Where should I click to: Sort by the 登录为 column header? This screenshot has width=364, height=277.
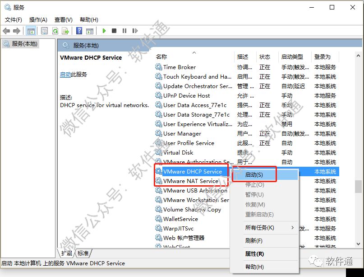[x=325, y=56]
